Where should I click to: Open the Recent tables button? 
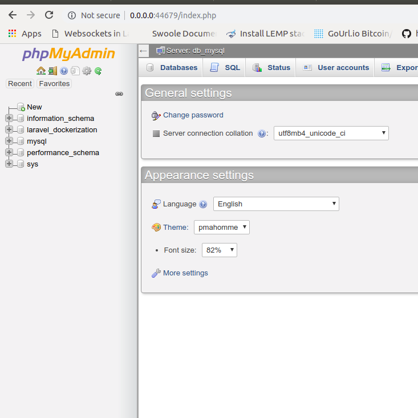[x=20, y=84]
